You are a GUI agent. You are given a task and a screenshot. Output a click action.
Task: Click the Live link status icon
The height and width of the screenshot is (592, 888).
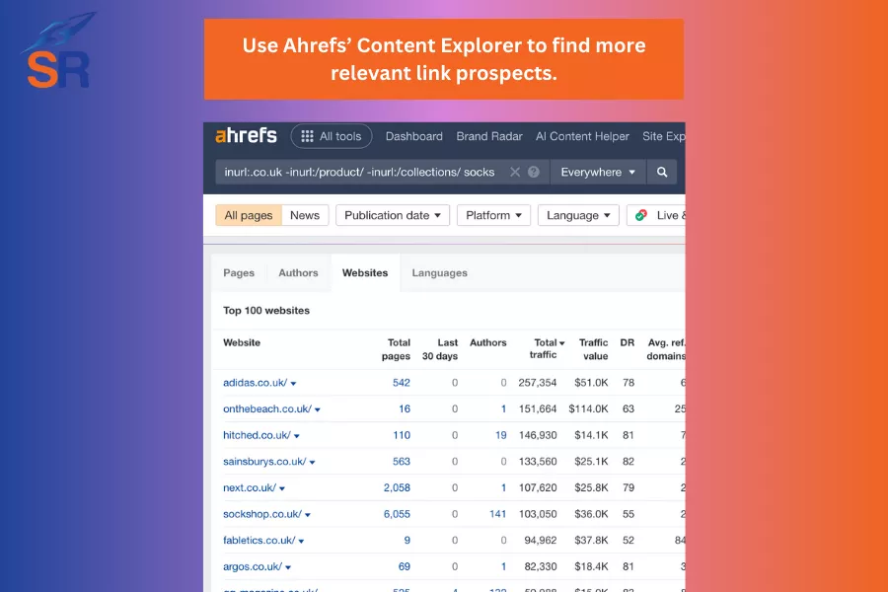point(641,215)
